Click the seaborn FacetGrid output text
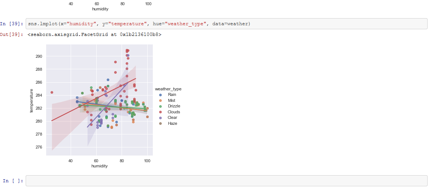 pyautogui.click(x=95, y=34)
